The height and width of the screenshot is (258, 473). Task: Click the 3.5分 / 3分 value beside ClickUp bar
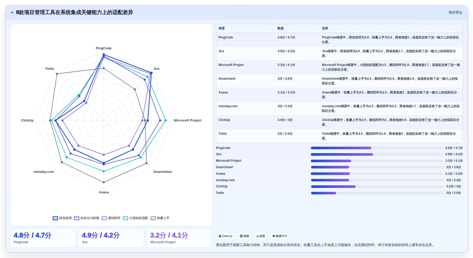coord(454,186)
